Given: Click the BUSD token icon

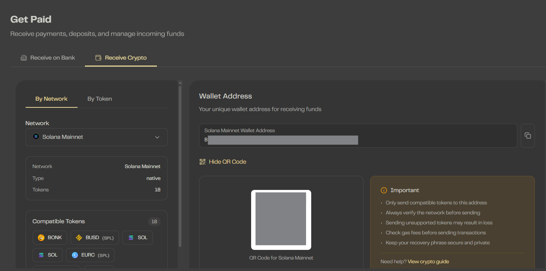Looking at the screenshot, I should click(x=79, y=238).
